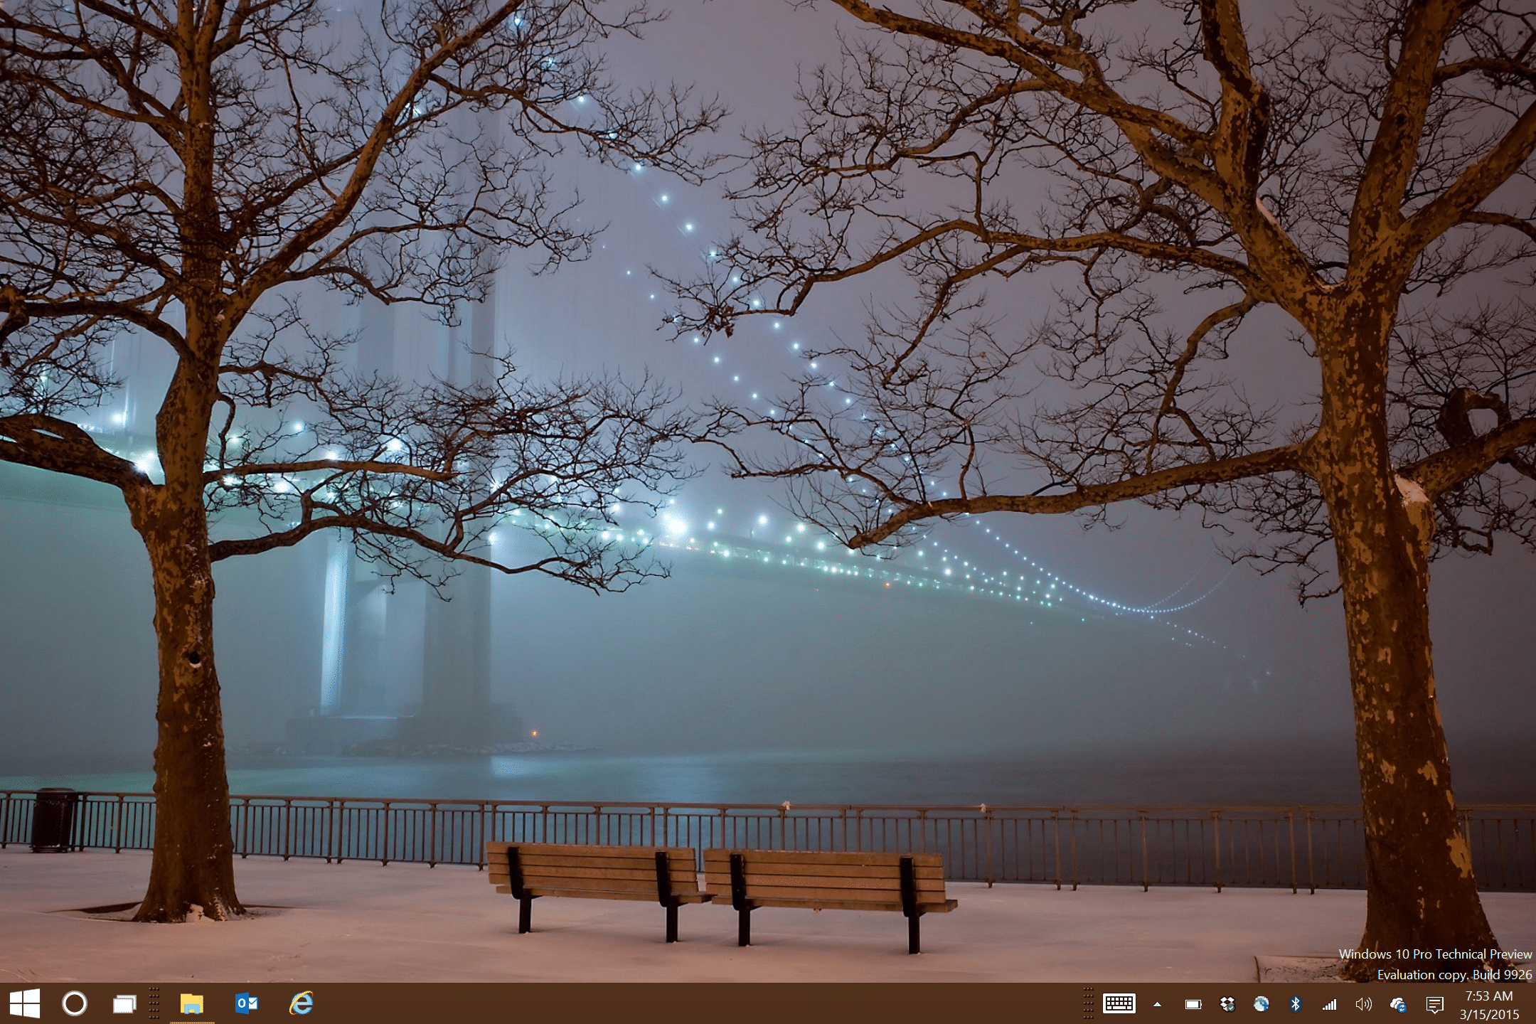The width and height of the screenshot is (1536, 1024).
Task: Open the Windows Start menu
Action: pos(25,1003)
